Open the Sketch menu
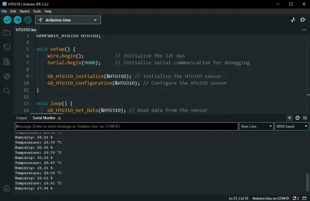 tap(24, 11)
